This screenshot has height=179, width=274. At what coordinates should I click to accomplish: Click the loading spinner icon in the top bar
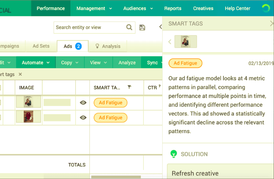pyautogui.click(x=266, y=8)
